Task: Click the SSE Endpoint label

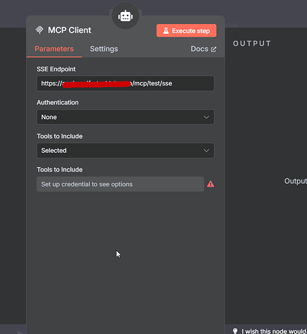Action: pyautogui.click(x=56, y=69)
